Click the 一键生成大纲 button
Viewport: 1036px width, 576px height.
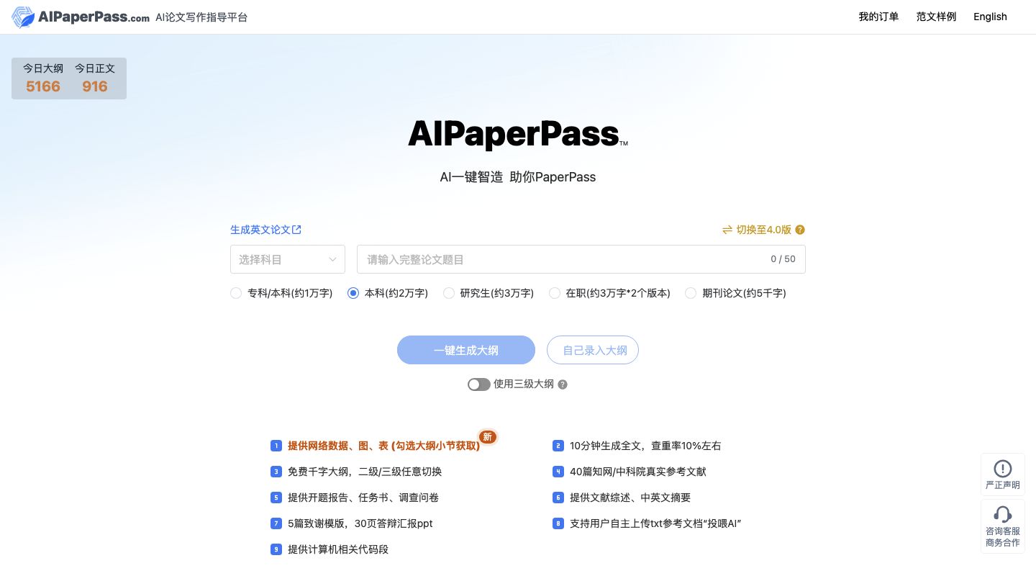[466, 350]
